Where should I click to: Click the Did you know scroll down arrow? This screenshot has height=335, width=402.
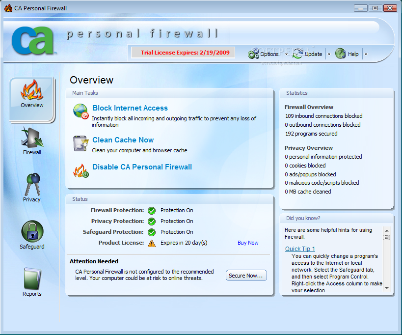(387, 288)
